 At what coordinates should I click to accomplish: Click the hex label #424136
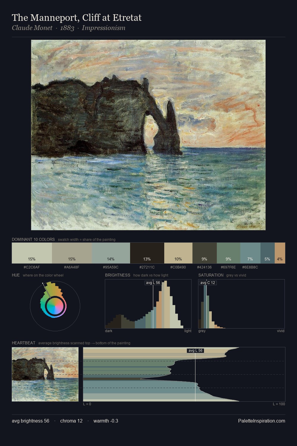tap(205, 267)
